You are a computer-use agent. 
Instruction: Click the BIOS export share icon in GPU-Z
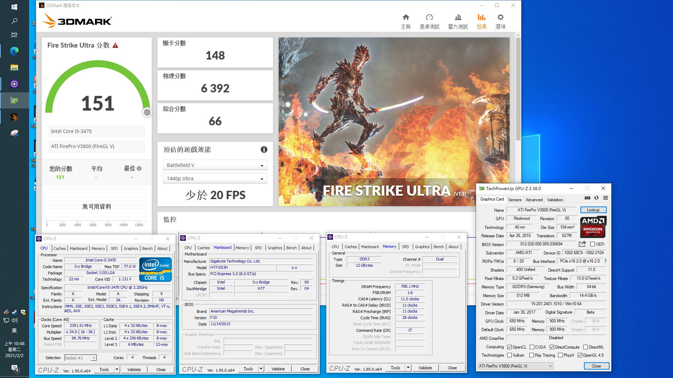tap(583, 244)
